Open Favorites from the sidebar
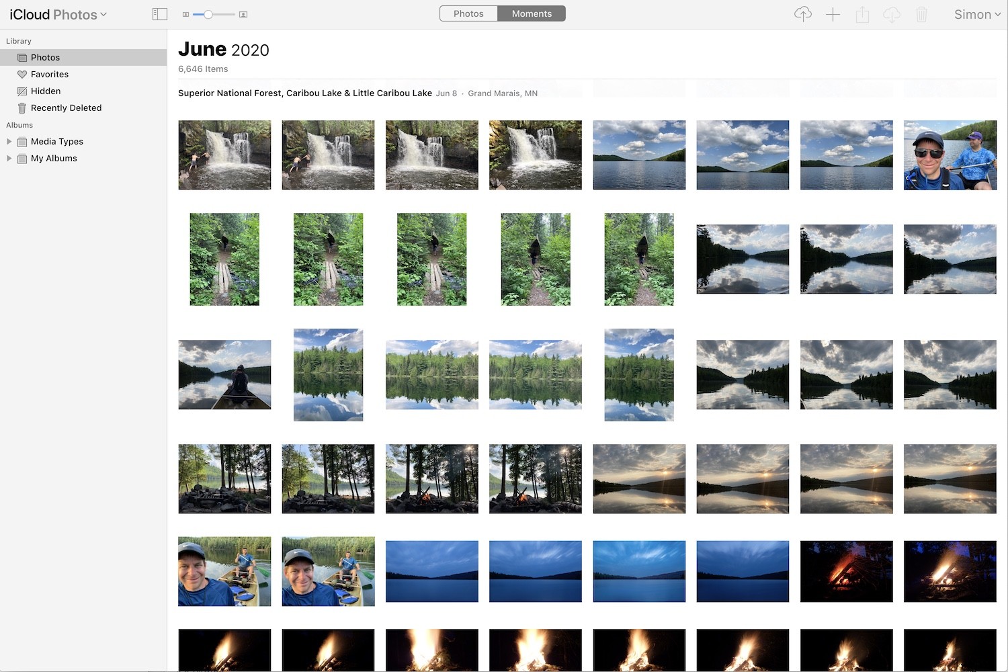 [x=48, y=74]
